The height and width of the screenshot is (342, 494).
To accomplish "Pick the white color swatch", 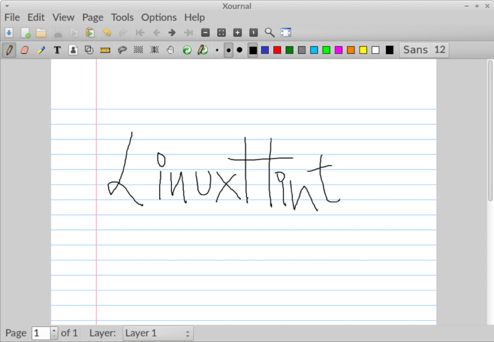I will pyautogui.click(x=376, y=50).
